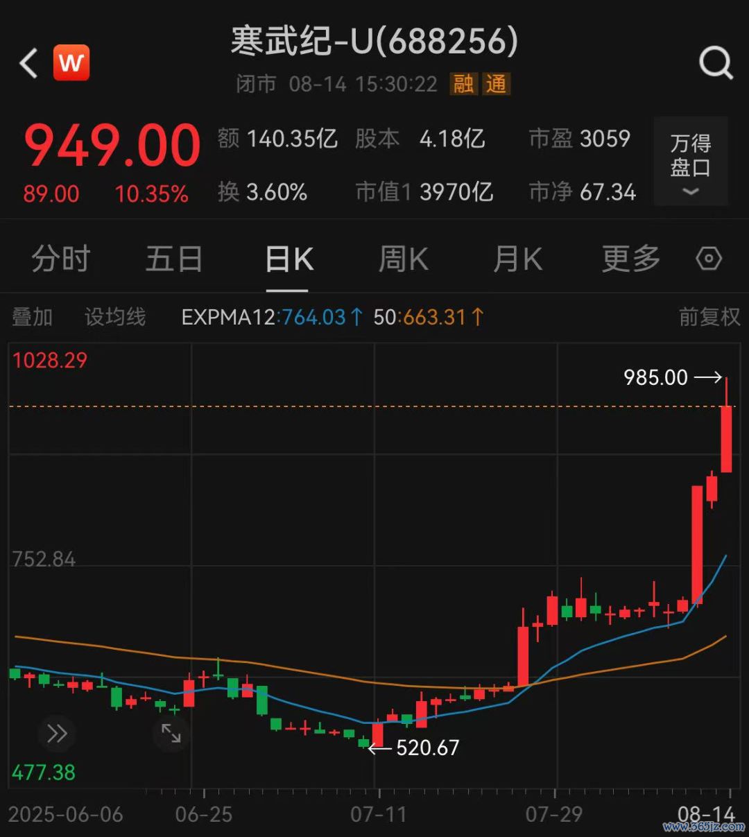Image resolution: width=749 pixels, height=837 pixels.
Task: Open the red W Wind logo
Action: [x=71, y=62]
